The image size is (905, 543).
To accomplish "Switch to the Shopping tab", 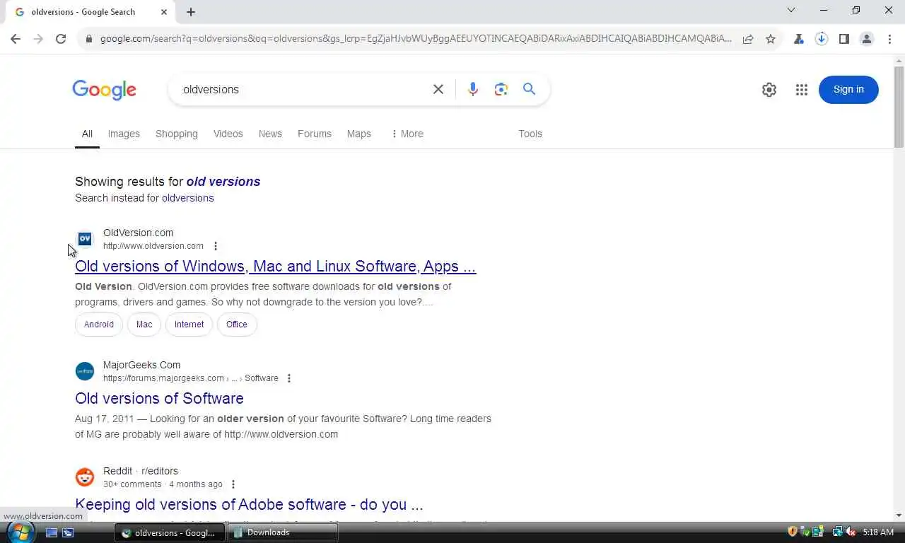I will coord(177,134).
